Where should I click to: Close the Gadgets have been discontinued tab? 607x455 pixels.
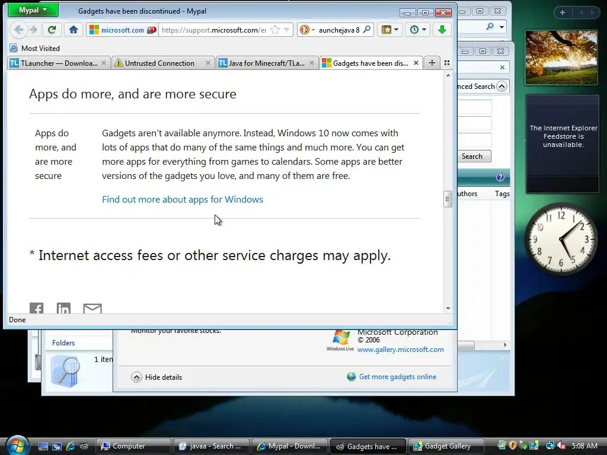416,63
